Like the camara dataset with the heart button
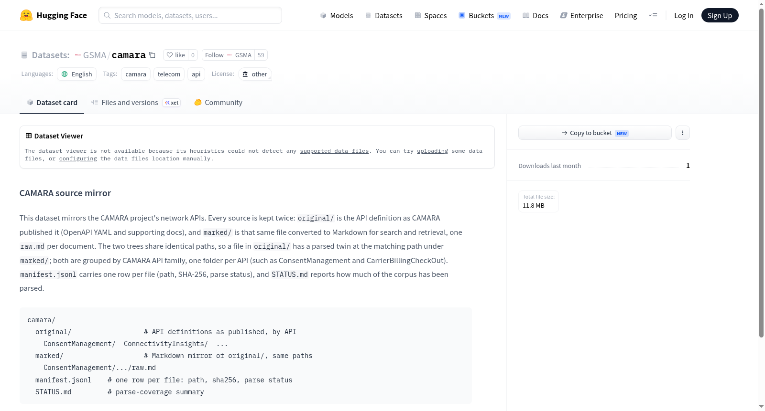Image resolution: width=765 pixels, height=411 pixels. pyautogui.click(x=175, y=55)
